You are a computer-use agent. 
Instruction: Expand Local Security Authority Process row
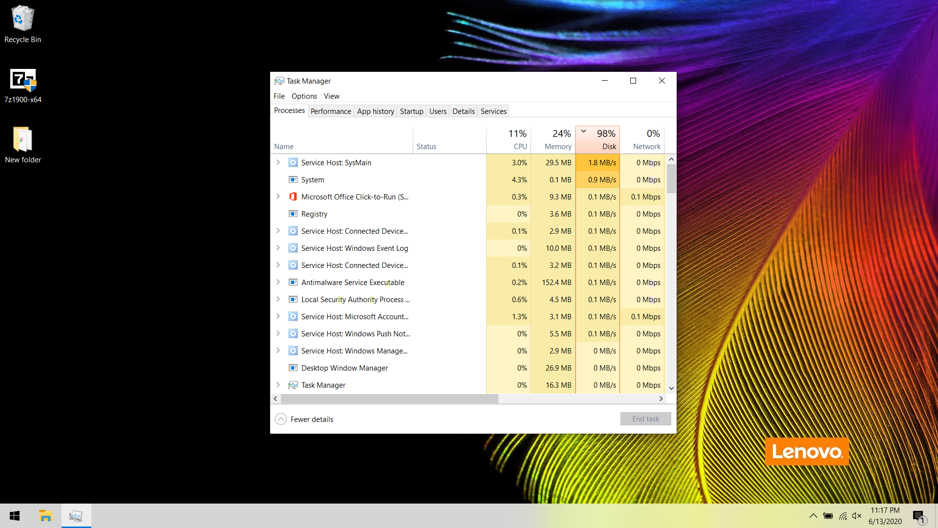[x=278, y=299]
